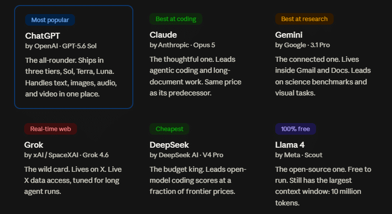Open the ChatGPT card title

42,36
